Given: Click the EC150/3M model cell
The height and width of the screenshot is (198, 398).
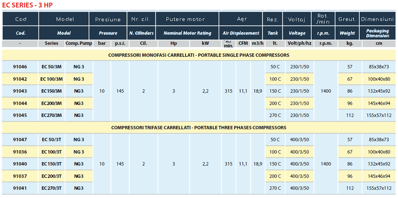Looking at the screenshot, I should [52, 91].
